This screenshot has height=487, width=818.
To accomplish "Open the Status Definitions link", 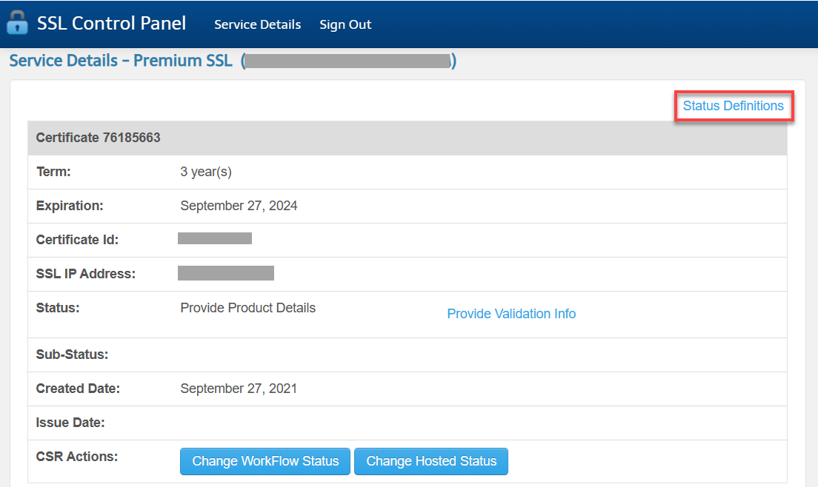I will pyautogui.click(x=733, y=106).
